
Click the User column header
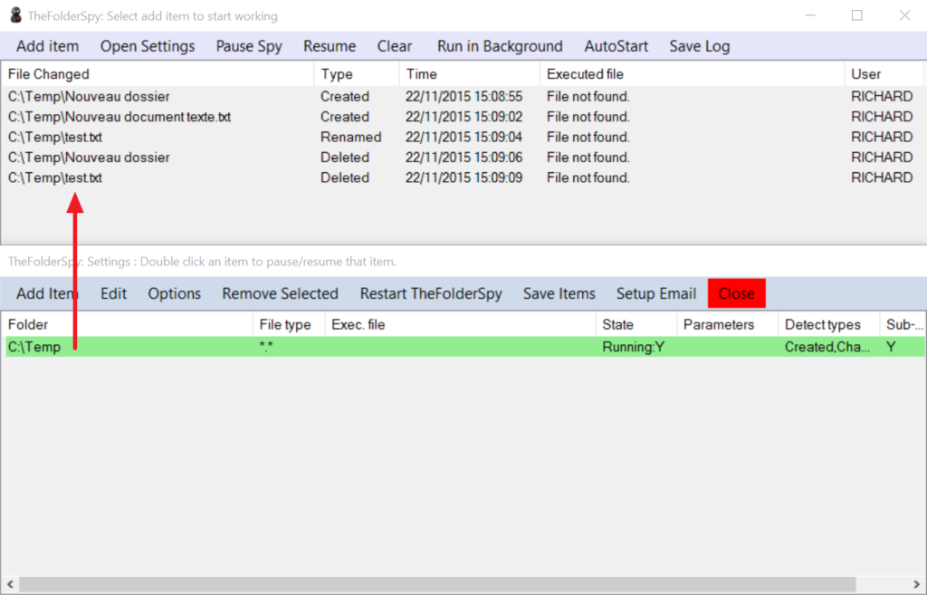click(884, 74)
